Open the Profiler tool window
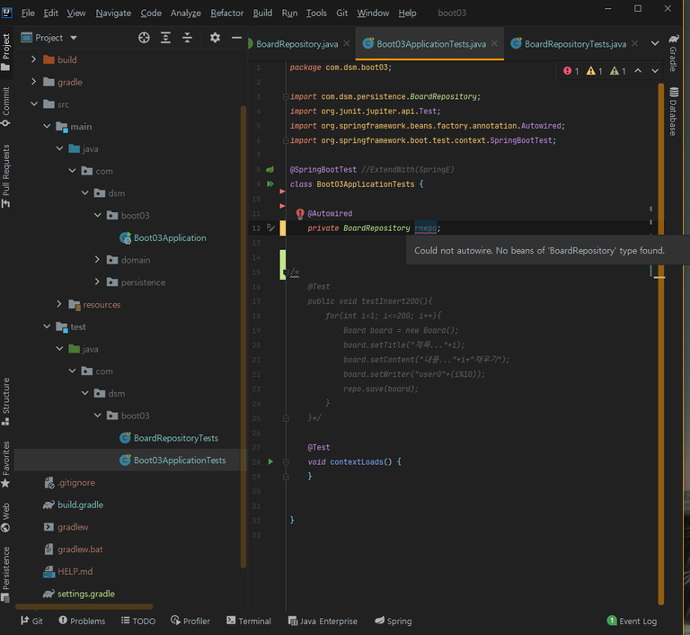The width and height of the screenshot is (690, 635). click(190, 621)
